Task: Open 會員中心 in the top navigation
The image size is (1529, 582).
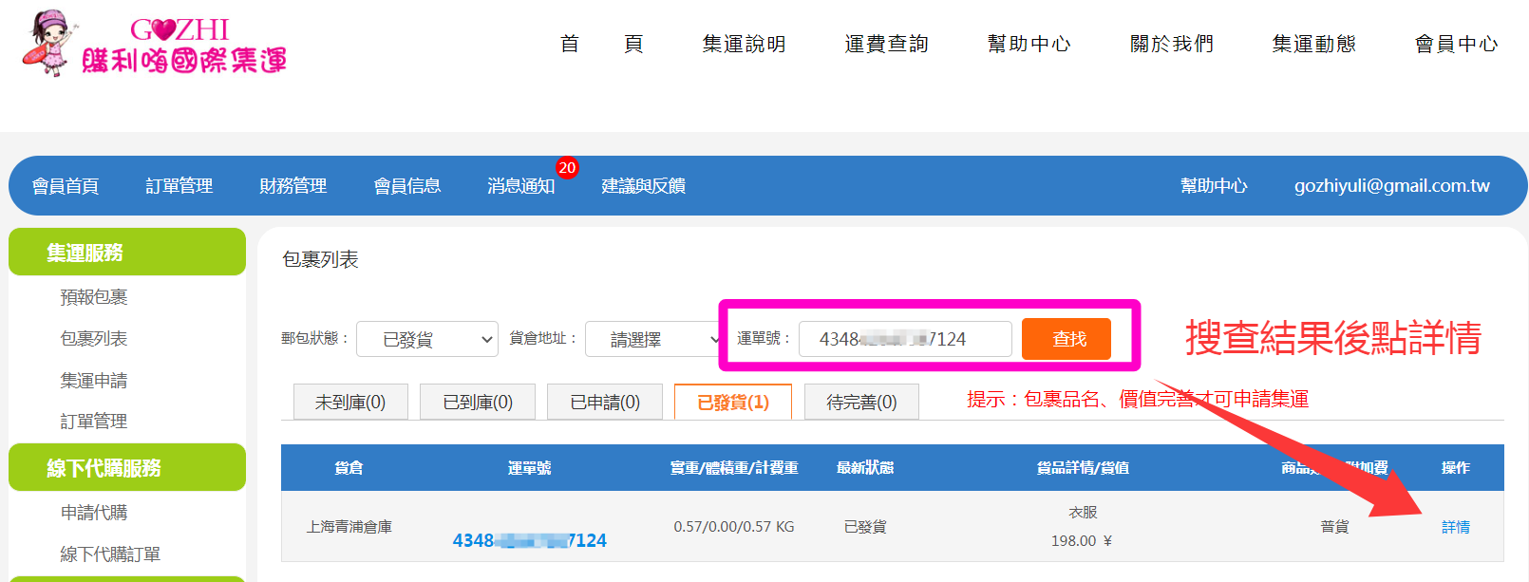Action: click(1456, 44)
